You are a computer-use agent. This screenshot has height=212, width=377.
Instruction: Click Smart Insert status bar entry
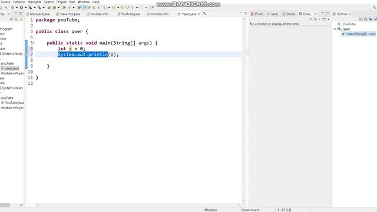tap(250, 210)
